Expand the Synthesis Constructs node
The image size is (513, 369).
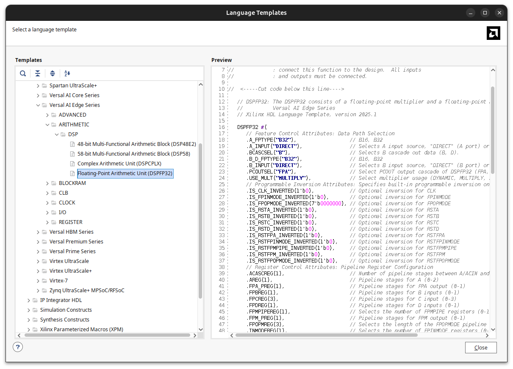pos(29,320)
